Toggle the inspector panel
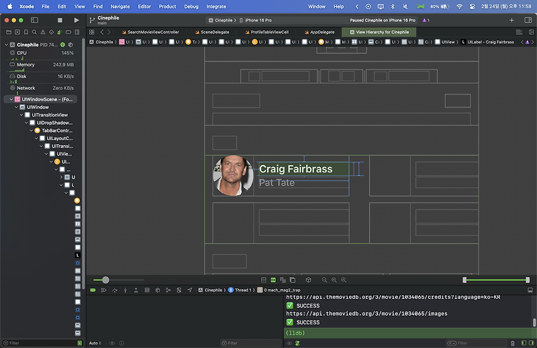The width and height of the screenshot is (537, 348). [528, 20]
